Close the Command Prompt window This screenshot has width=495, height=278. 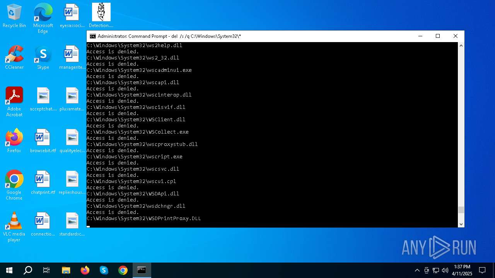[456, 36]
